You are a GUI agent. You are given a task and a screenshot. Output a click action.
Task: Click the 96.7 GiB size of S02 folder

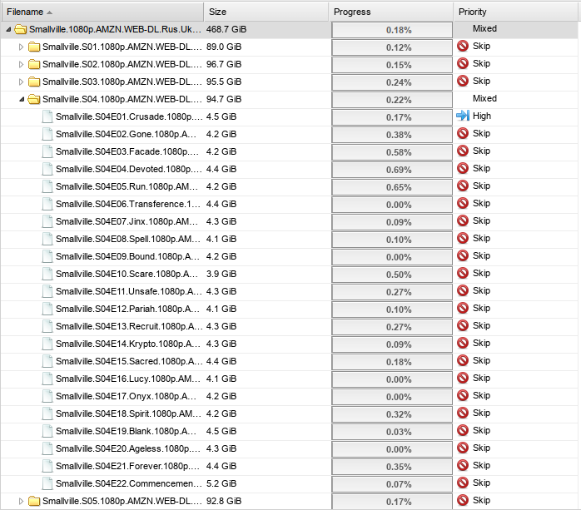[224, 64]
